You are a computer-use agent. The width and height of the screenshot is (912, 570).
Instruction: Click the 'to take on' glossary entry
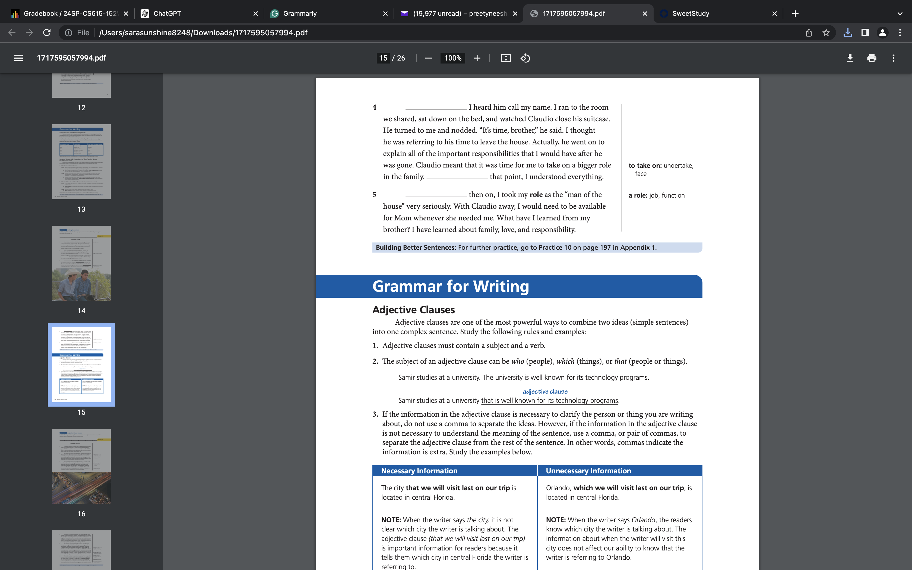661,169
